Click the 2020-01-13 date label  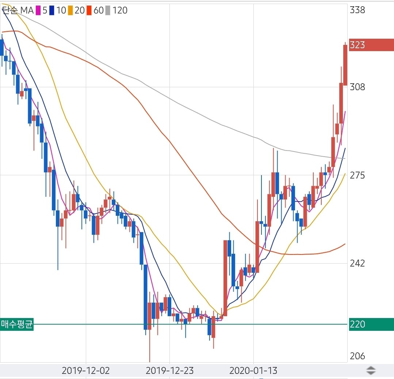[x=253, y=371]
